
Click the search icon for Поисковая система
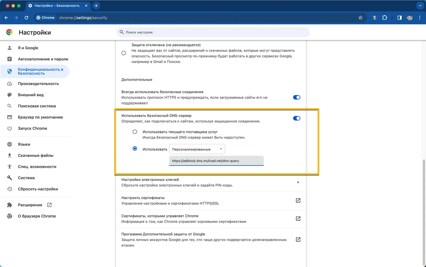9,106
